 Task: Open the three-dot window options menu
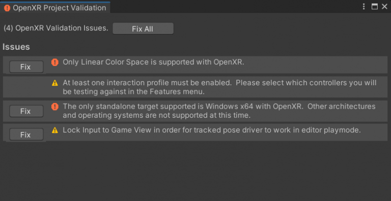(364, 7)
